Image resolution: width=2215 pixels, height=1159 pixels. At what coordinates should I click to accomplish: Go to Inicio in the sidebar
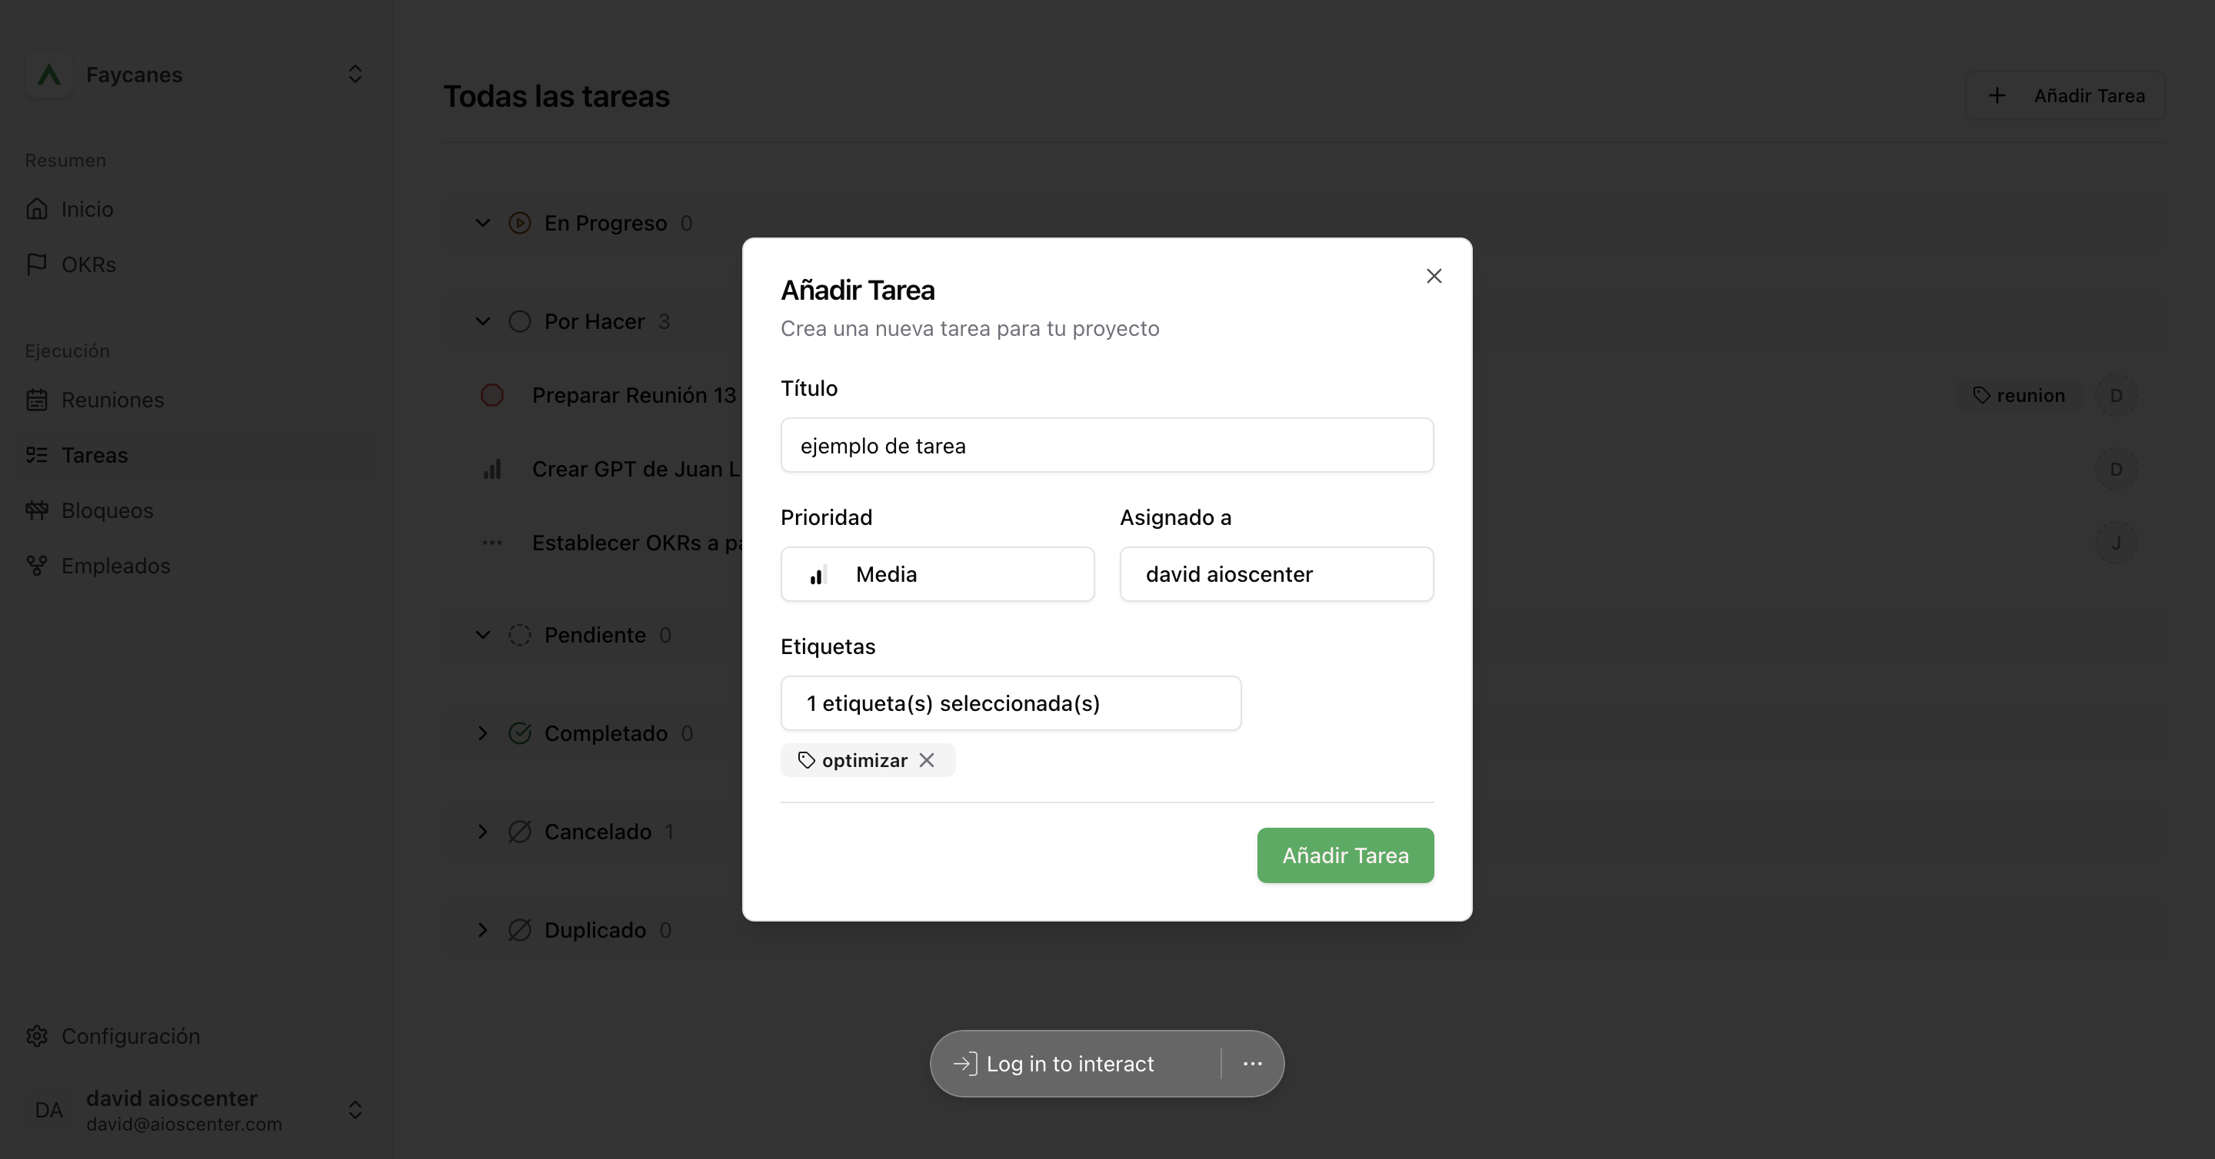click(195, 209)
